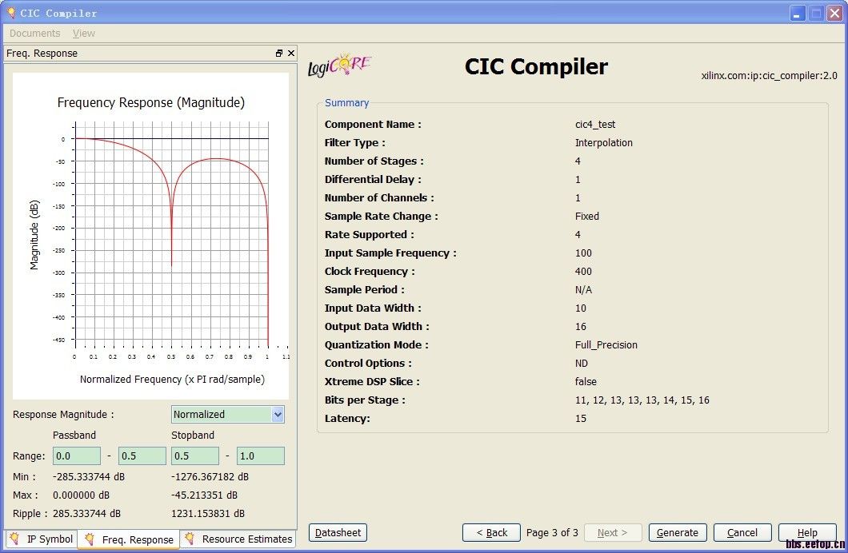Image resolution: width=848 pixels, height=553 pixels.
Task: Undock the Freq. Response panel
Action: (x=279, y=53)
